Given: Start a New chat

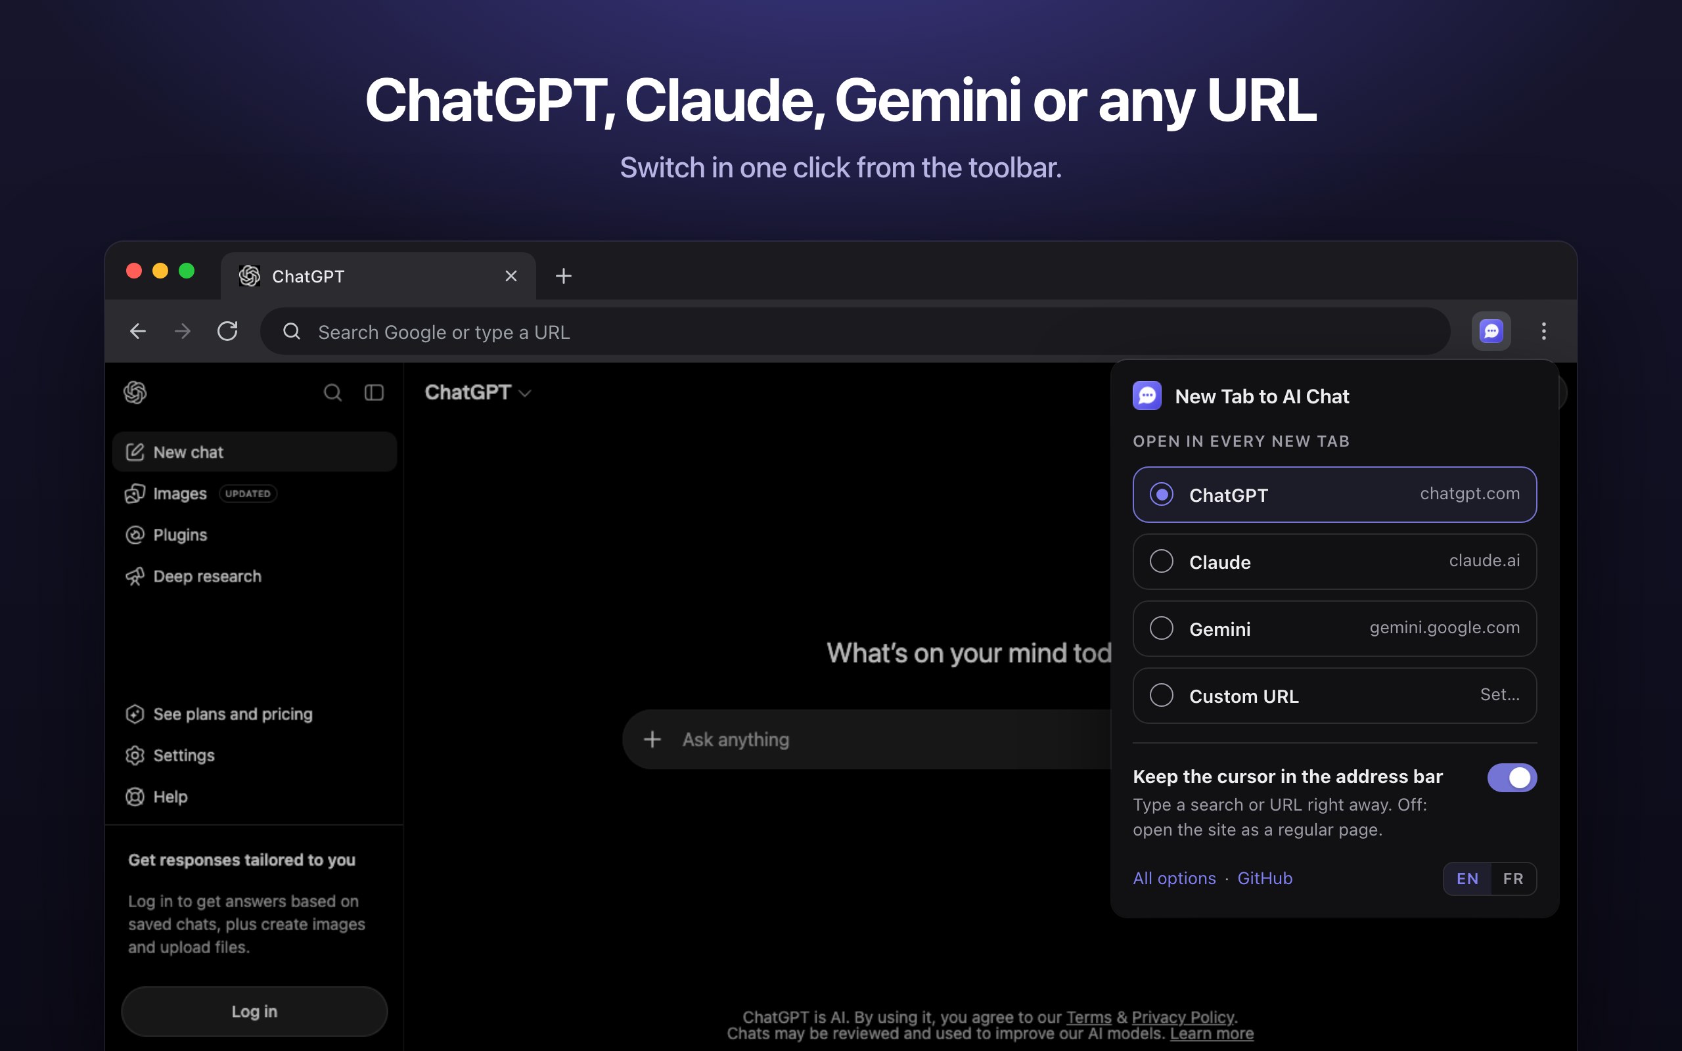Looking at the screenshot, I should [254, 452].
